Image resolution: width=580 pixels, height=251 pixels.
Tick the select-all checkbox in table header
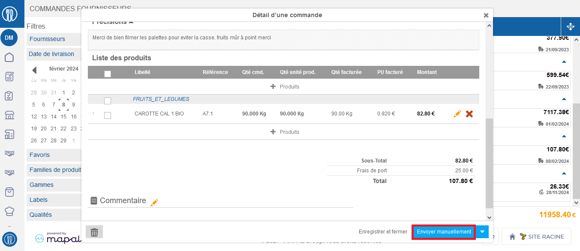108,74
